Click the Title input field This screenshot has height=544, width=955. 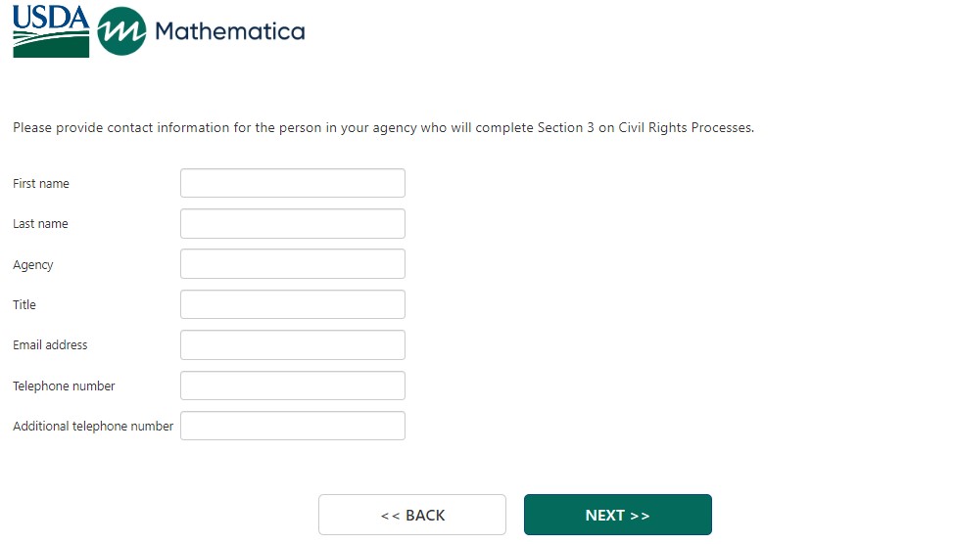point(292,304)
